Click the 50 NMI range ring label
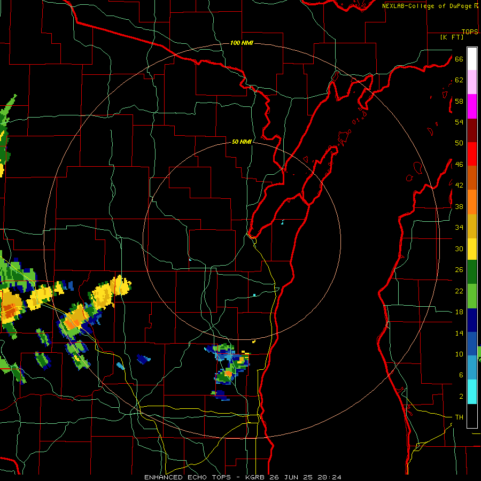The image size is (481, 481). pos(242,142)
